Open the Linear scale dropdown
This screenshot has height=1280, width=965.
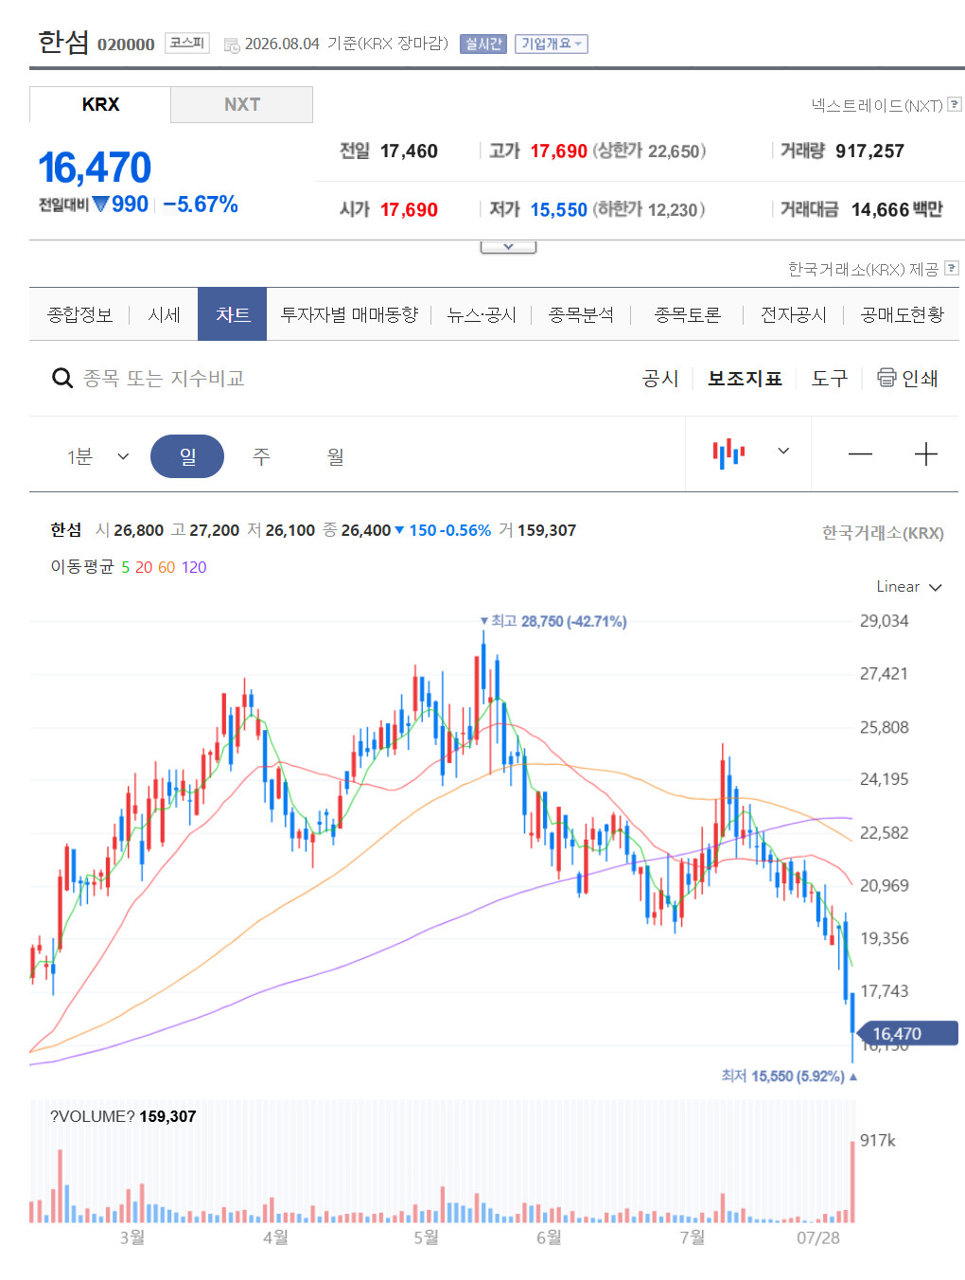coord(908,587)
